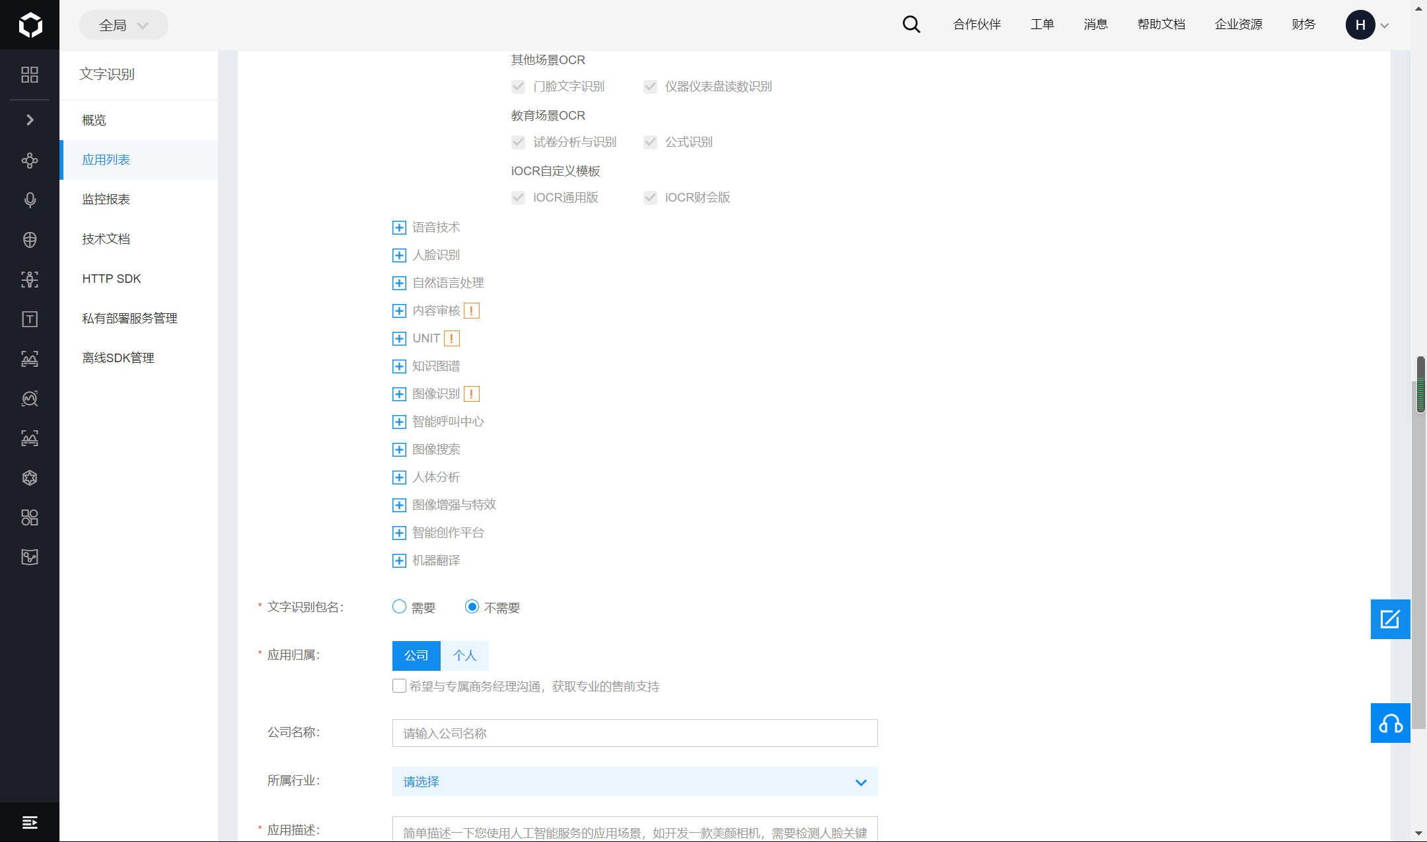Viewport: 1427px width, 842px height.
Task: Click the hexagon cube icon in sidebar
Action: point(30,478)
